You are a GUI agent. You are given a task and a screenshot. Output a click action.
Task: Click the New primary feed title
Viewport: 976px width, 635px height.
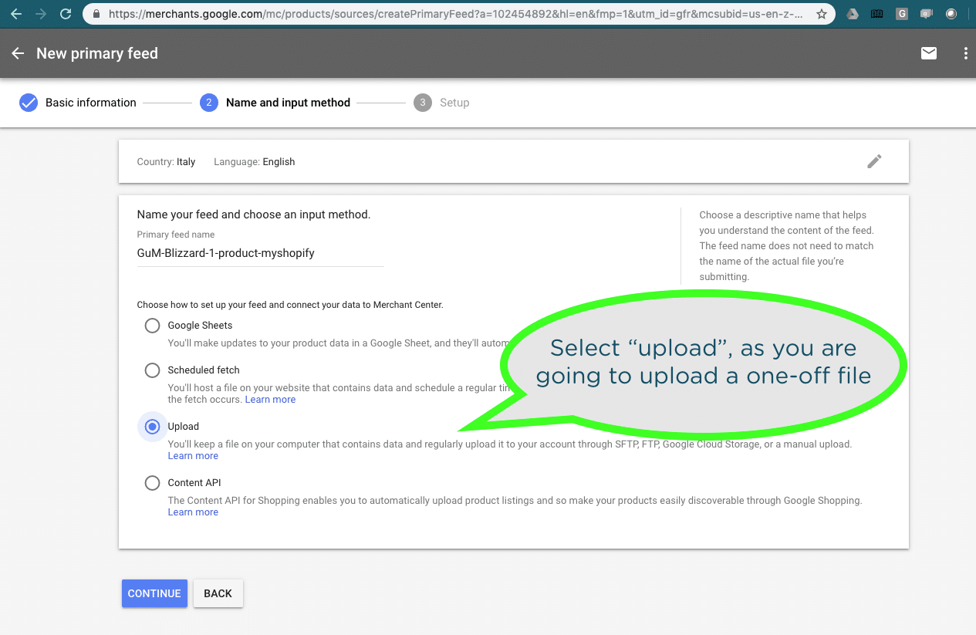point(97,53)
